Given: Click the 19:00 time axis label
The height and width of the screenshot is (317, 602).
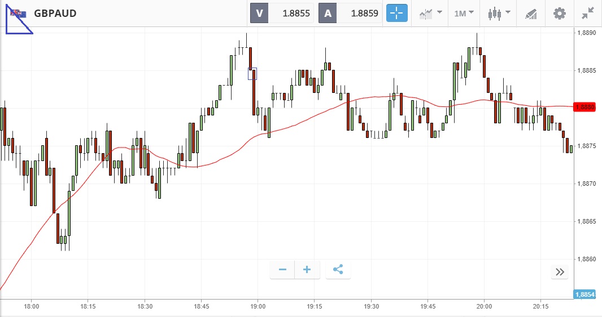Looking at the screenshot, I should tap(258, 306).
